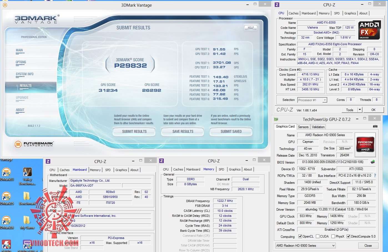Click the Tools button in CPU-Z
The image size is (388, 252).
pos(350,110)
